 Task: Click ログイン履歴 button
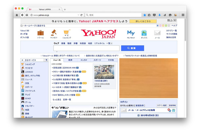162,105
